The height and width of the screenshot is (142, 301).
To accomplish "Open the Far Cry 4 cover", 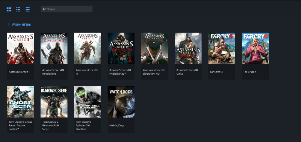I will tap(255, 48).
